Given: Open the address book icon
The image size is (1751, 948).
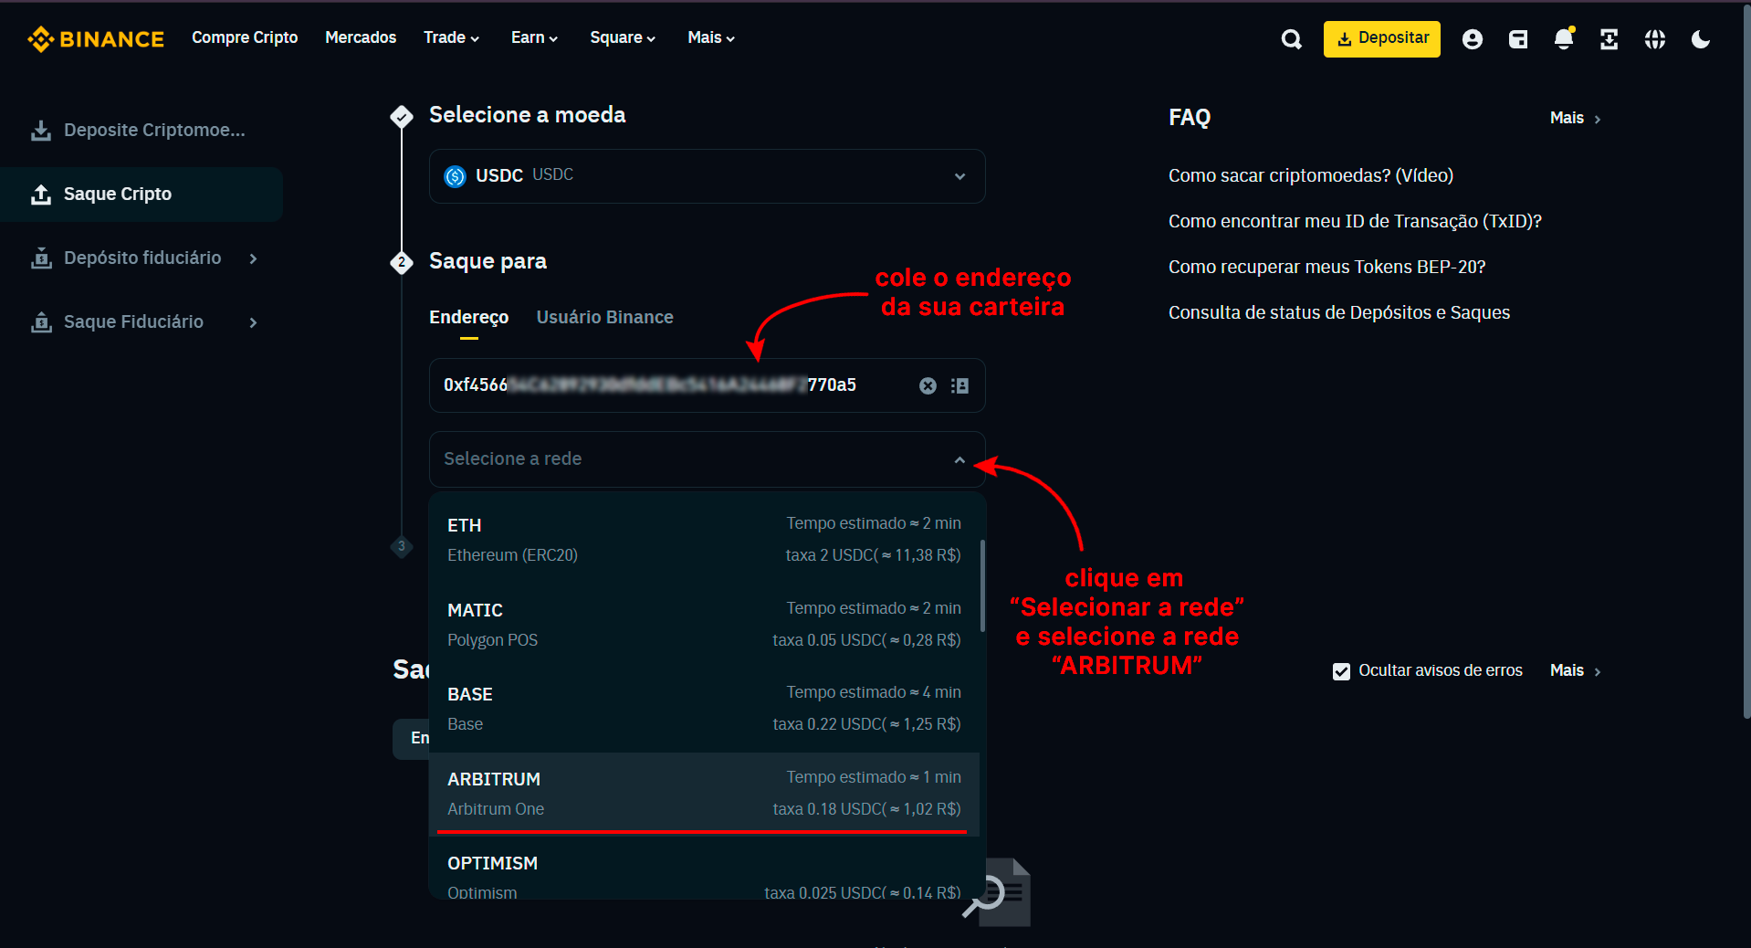Looking at the screenshot, I should tap(959, 385).
